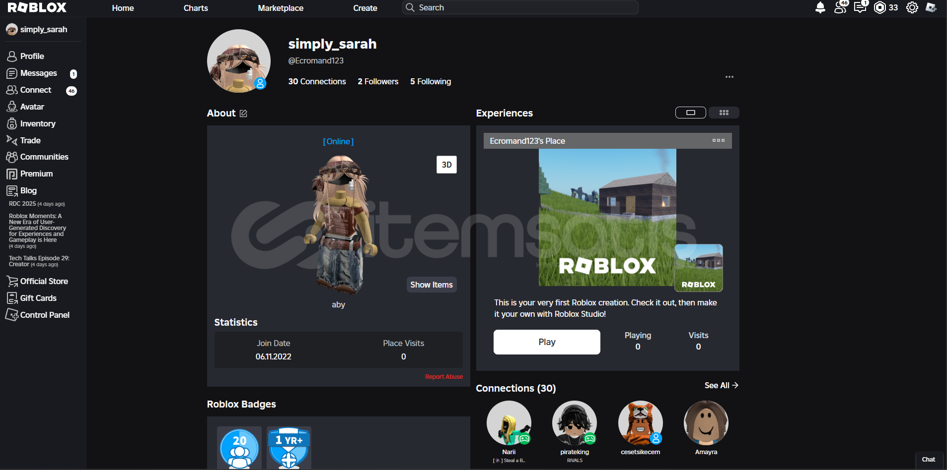Toggle the 3D avatar view
The image size is (947, 470).
click(446, 165)
